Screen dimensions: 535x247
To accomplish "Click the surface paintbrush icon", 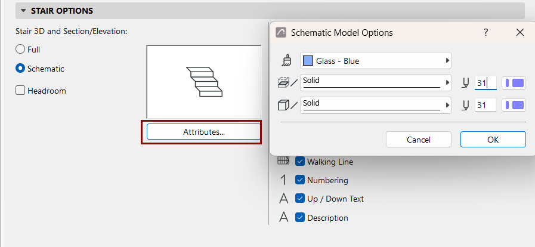I will [x=286, y=61].
